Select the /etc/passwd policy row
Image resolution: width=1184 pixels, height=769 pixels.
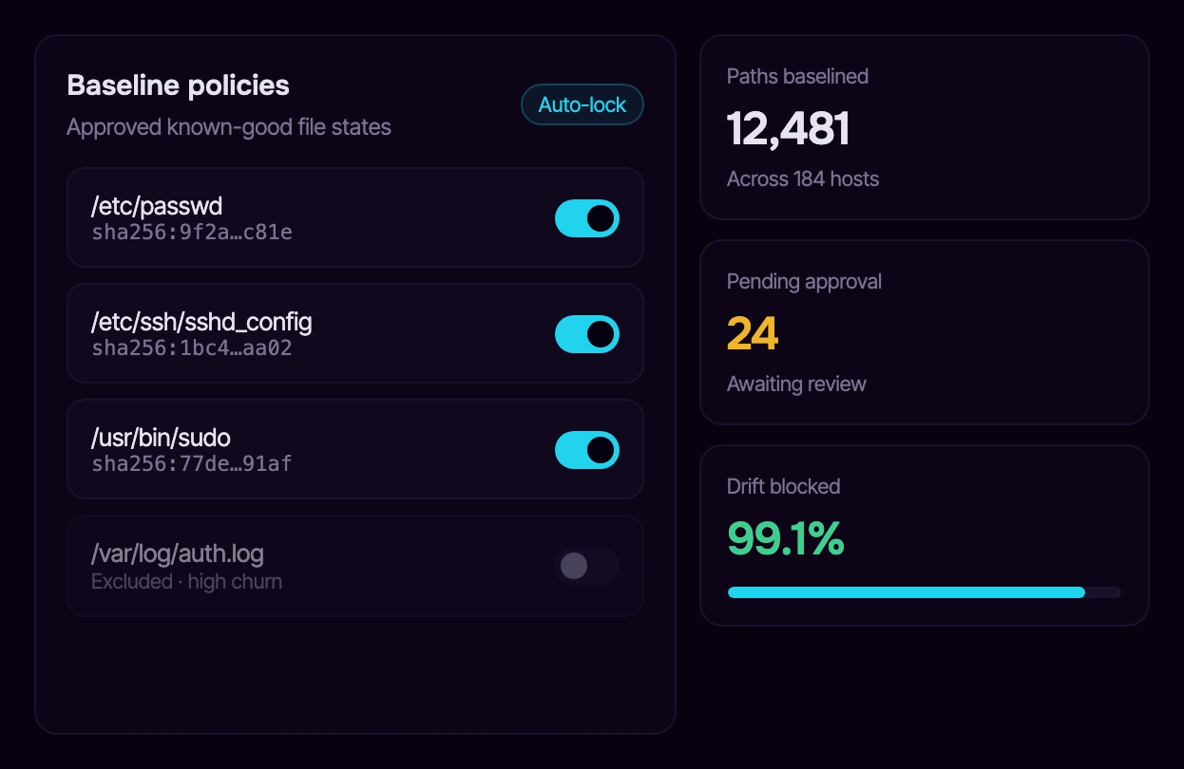[x=355, y=217]
